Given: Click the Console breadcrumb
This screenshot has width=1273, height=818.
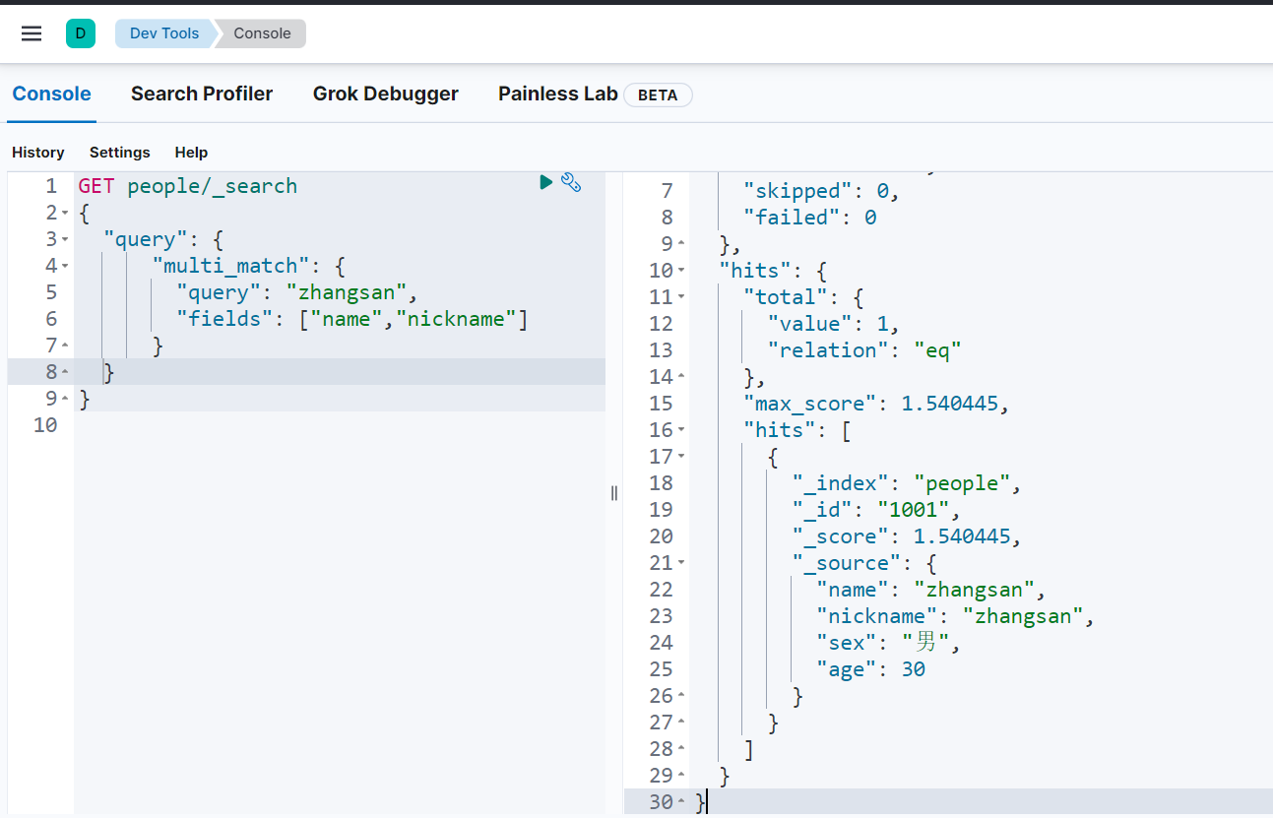Looking at the screenshot, I should click(262, 33).
